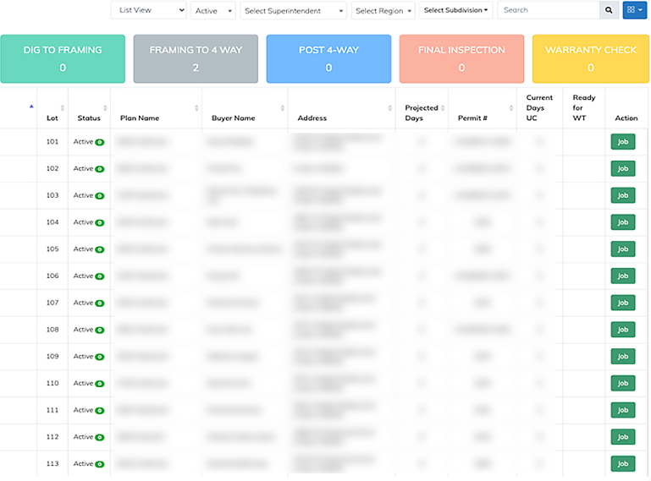Screen dimensions: 651x481
Task: Click sort arrows on Status column
Action: pos(105,108)
